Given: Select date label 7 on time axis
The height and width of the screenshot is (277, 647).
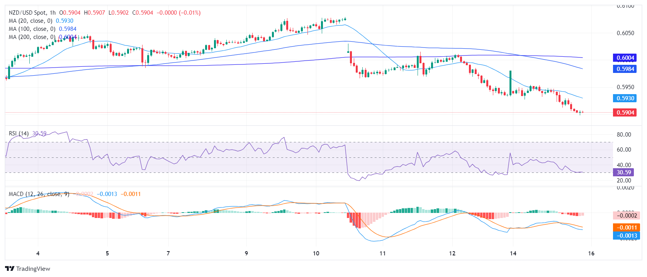Looking at the screenshot, I should 168,253.
